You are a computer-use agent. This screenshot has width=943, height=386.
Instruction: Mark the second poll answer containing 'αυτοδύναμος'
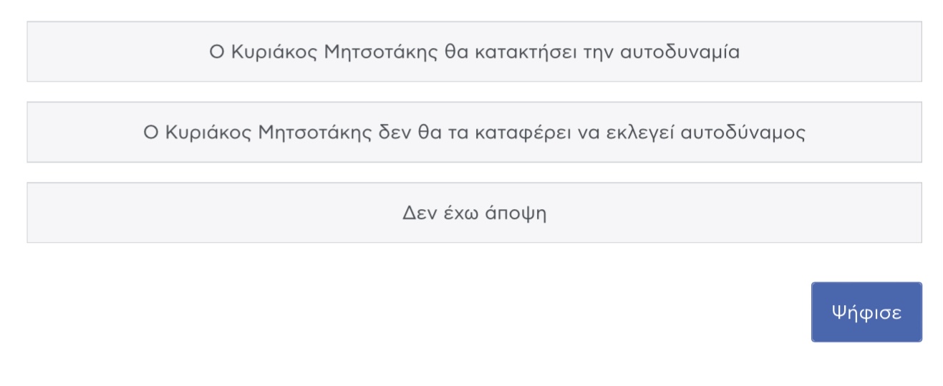coord(474,132)
